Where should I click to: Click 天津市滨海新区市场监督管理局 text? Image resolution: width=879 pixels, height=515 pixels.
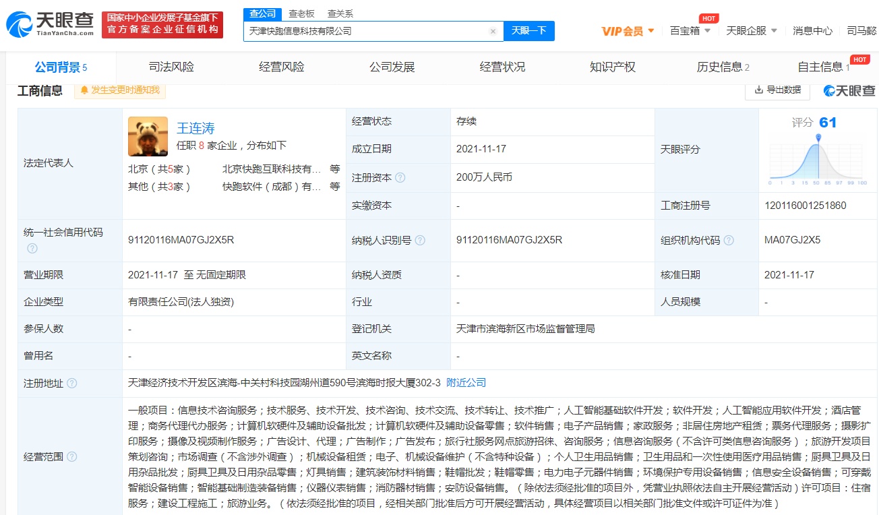point(525,329)
